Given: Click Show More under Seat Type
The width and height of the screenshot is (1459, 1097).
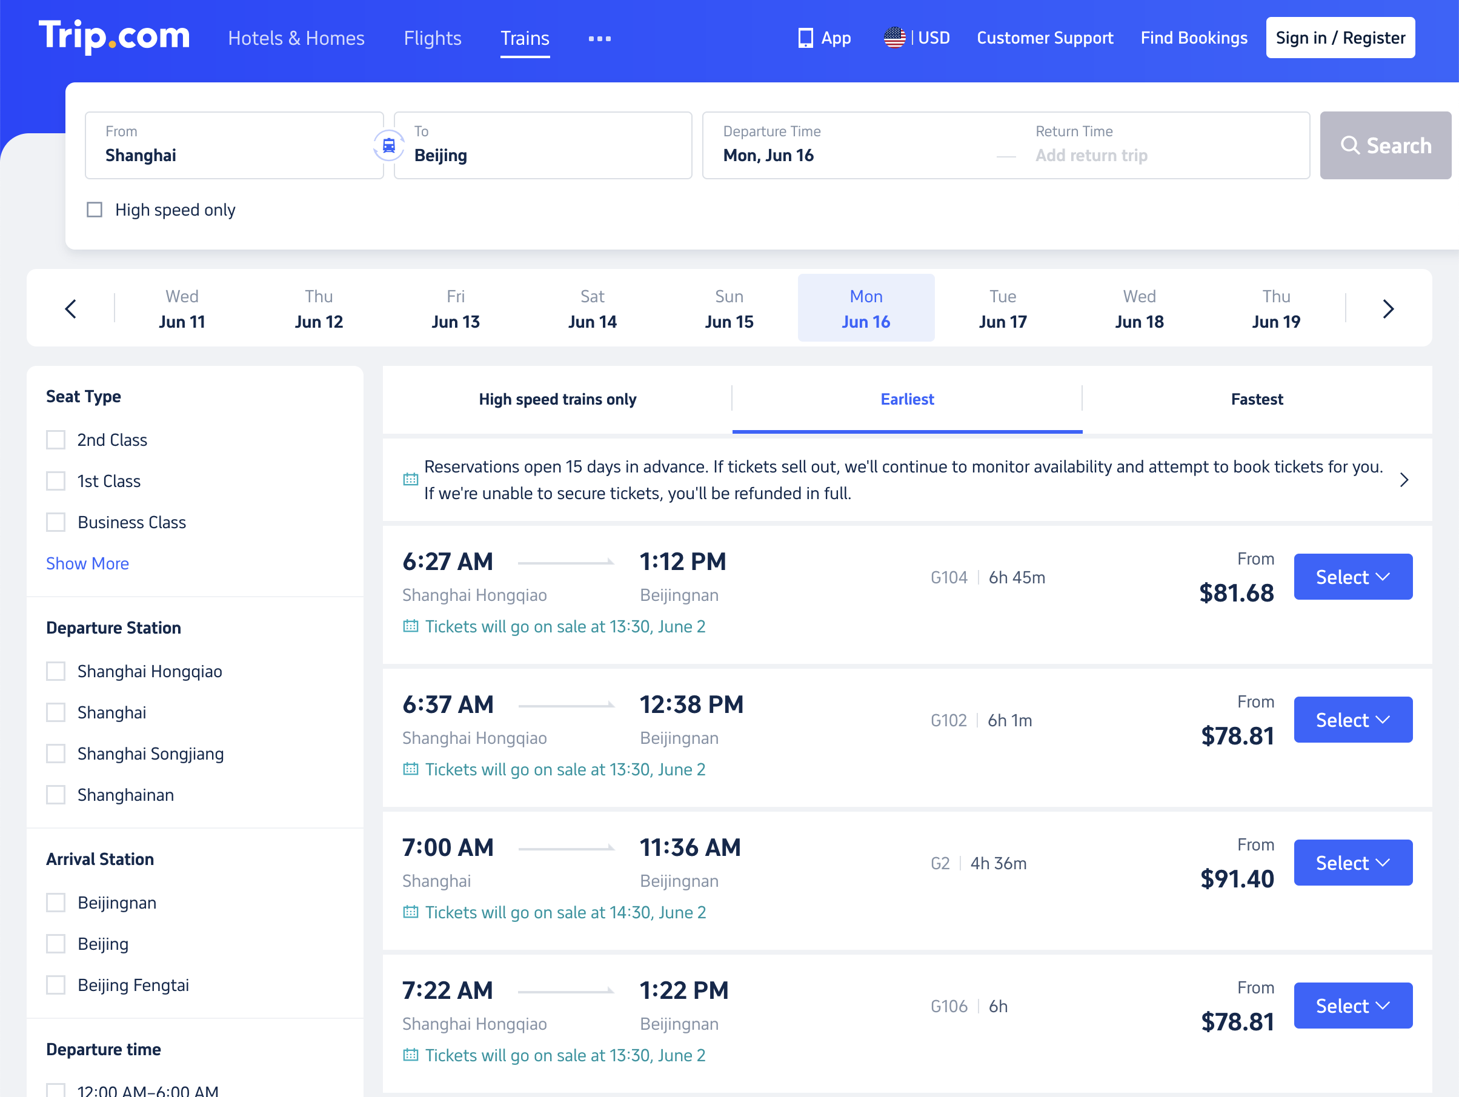Looking at the screenshot, I should [x=87, y=564].
